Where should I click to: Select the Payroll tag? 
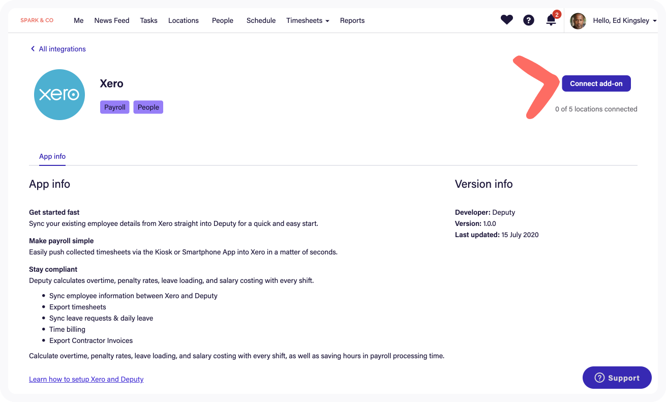114,107
